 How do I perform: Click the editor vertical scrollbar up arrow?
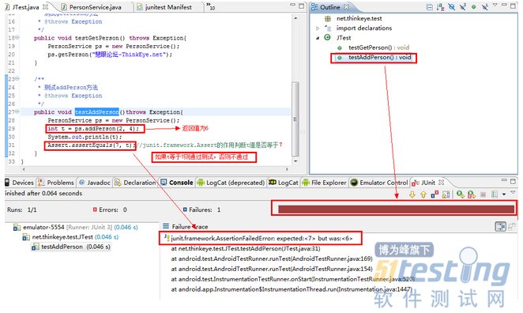point(295,18)
